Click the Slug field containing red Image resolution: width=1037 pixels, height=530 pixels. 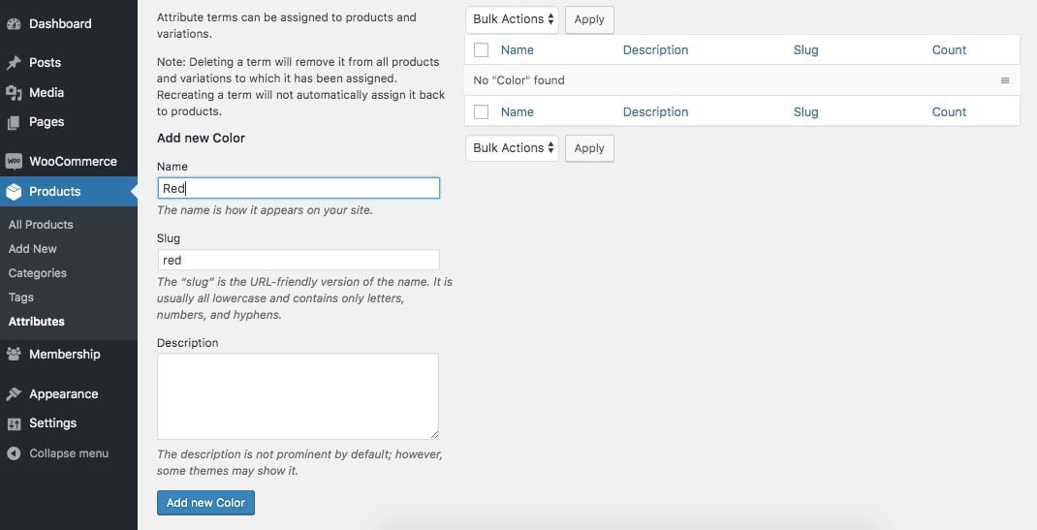[x=299, y=260]
